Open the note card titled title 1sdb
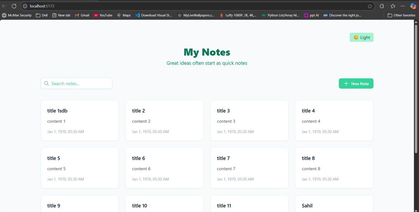This screenshot has width=419, height=212. 80,121
